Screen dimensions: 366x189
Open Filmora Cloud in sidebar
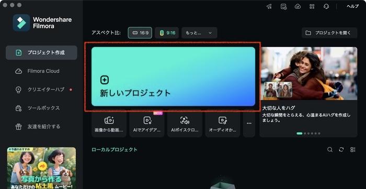click(41, 71)
